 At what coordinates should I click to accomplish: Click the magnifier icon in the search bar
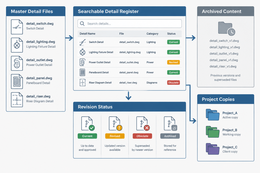pyautogui.click(x=82, y=24)
